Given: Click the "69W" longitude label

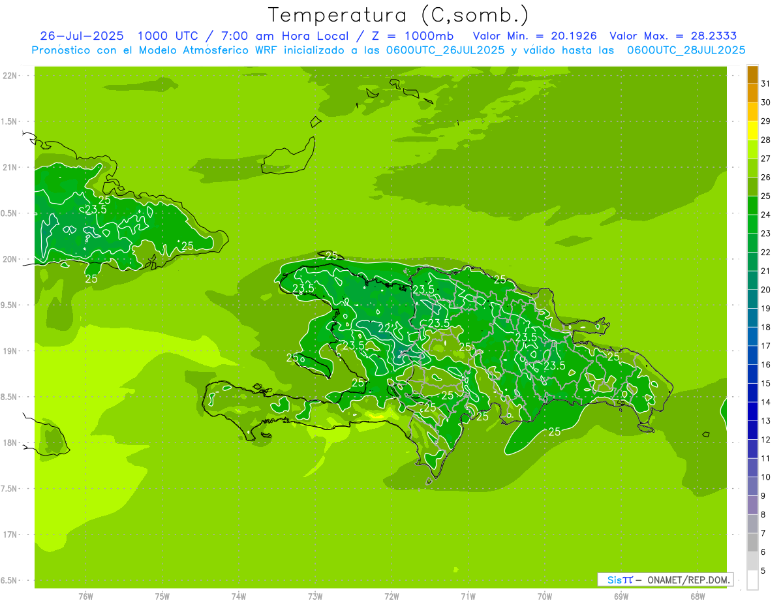Looking at the screenshot, I should click(621, 596).
